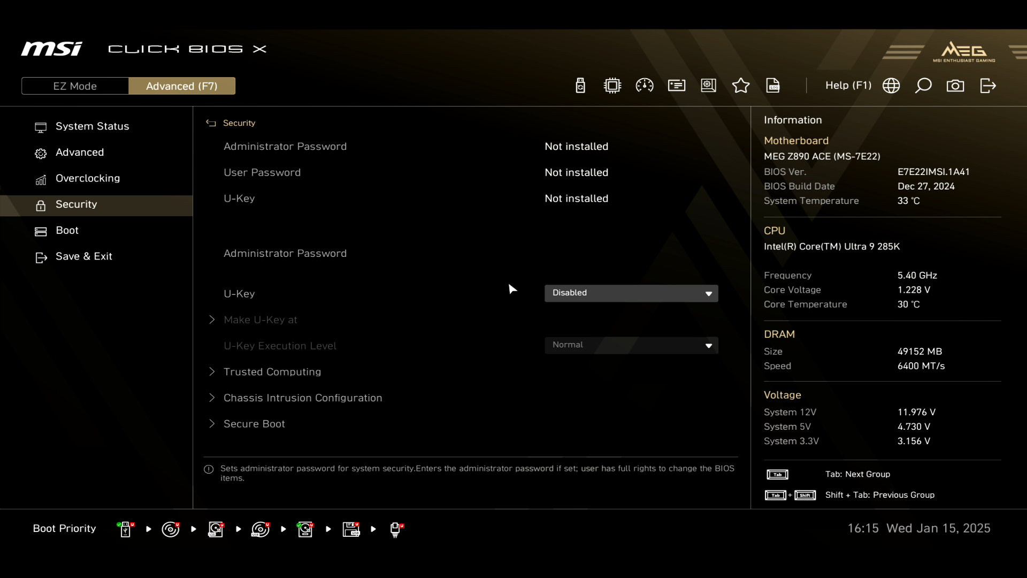Select Overclocking in left sidebar
1027x578 pixels.
pos(88,178)
